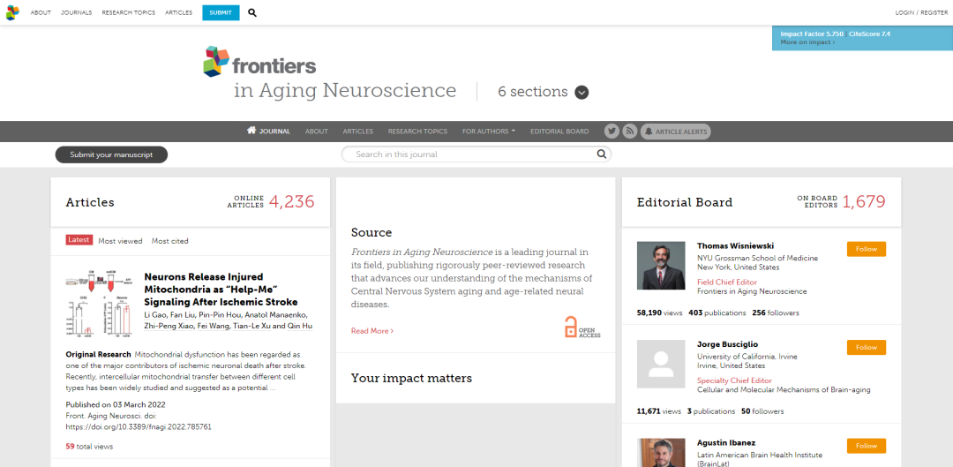Open the journal's Twitter page
The image size is (953, 467).
pyautogui.click(x=612, y=132)
